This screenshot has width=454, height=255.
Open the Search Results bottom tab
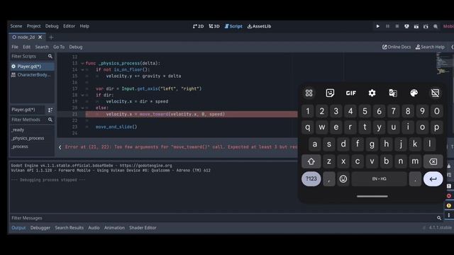[70, 228]
